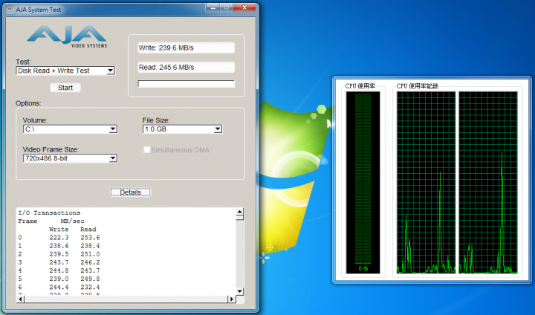
Task: Click the details list scroll down arrow
Action: tap(240, 291)
